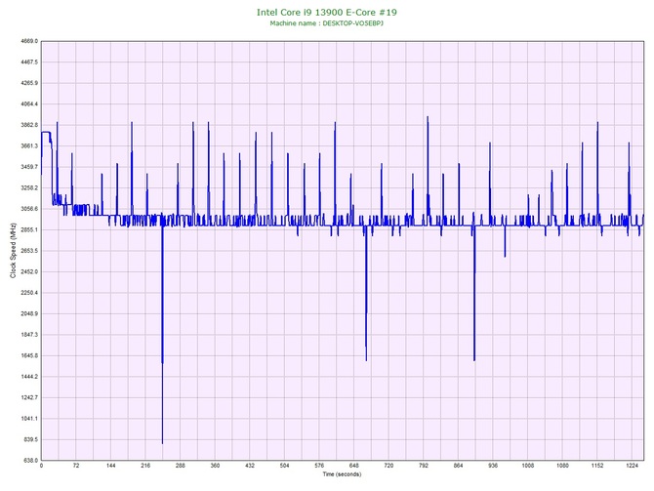Click the 648 seconds x-axis tick
654x491 pixels.
[353, 466]
